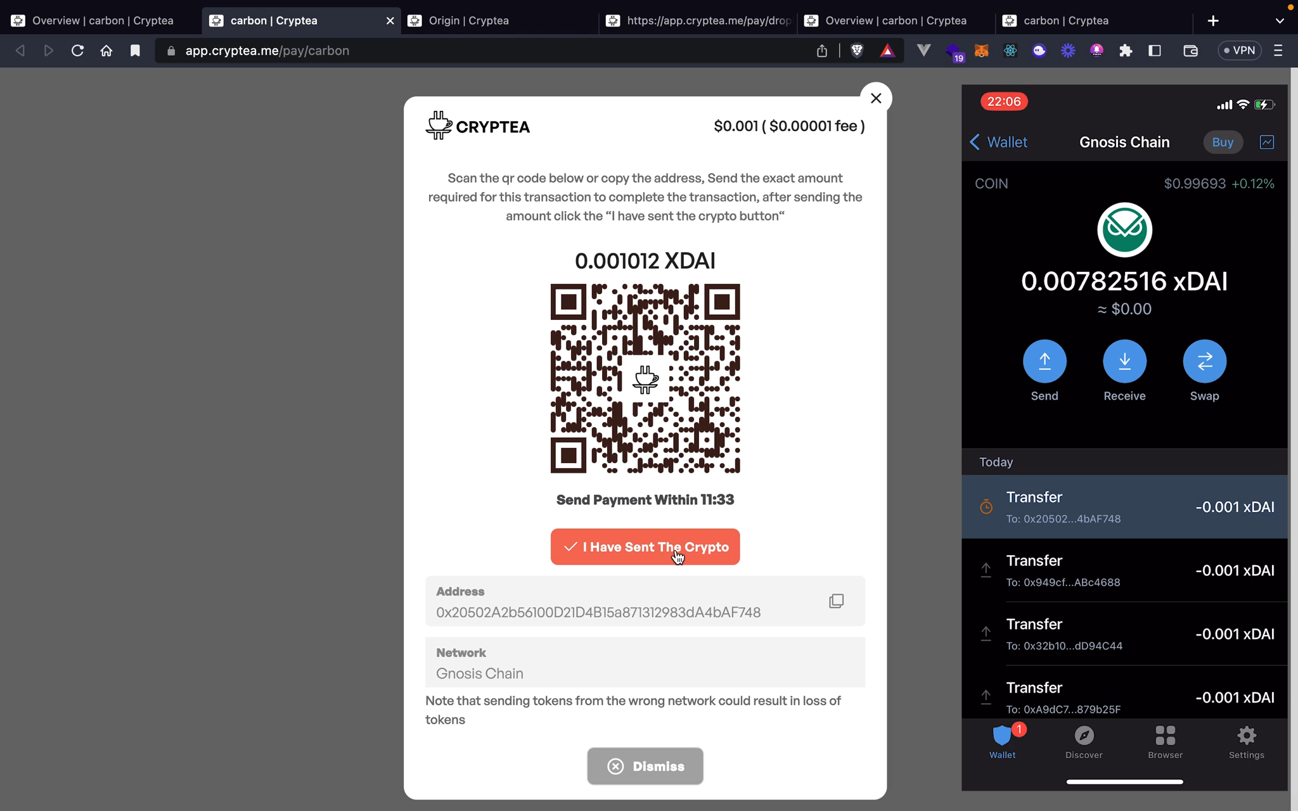The height and width of the screenshot is (811, 1298).
Task: Tap the pending clock icon on first transfer
Action: coord(986,507)
